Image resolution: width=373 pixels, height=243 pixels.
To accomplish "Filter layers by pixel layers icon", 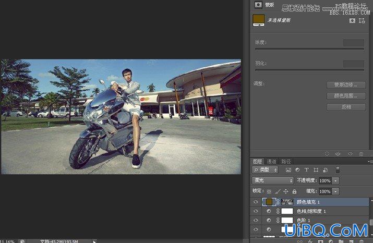I will click(288, 170).
